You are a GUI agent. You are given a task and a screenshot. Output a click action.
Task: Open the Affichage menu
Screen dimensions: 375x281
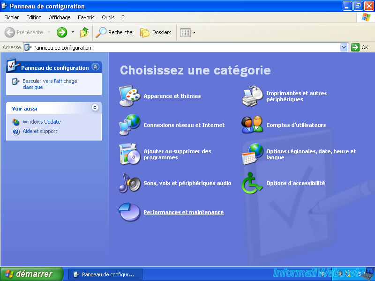[x=60, y=17]
